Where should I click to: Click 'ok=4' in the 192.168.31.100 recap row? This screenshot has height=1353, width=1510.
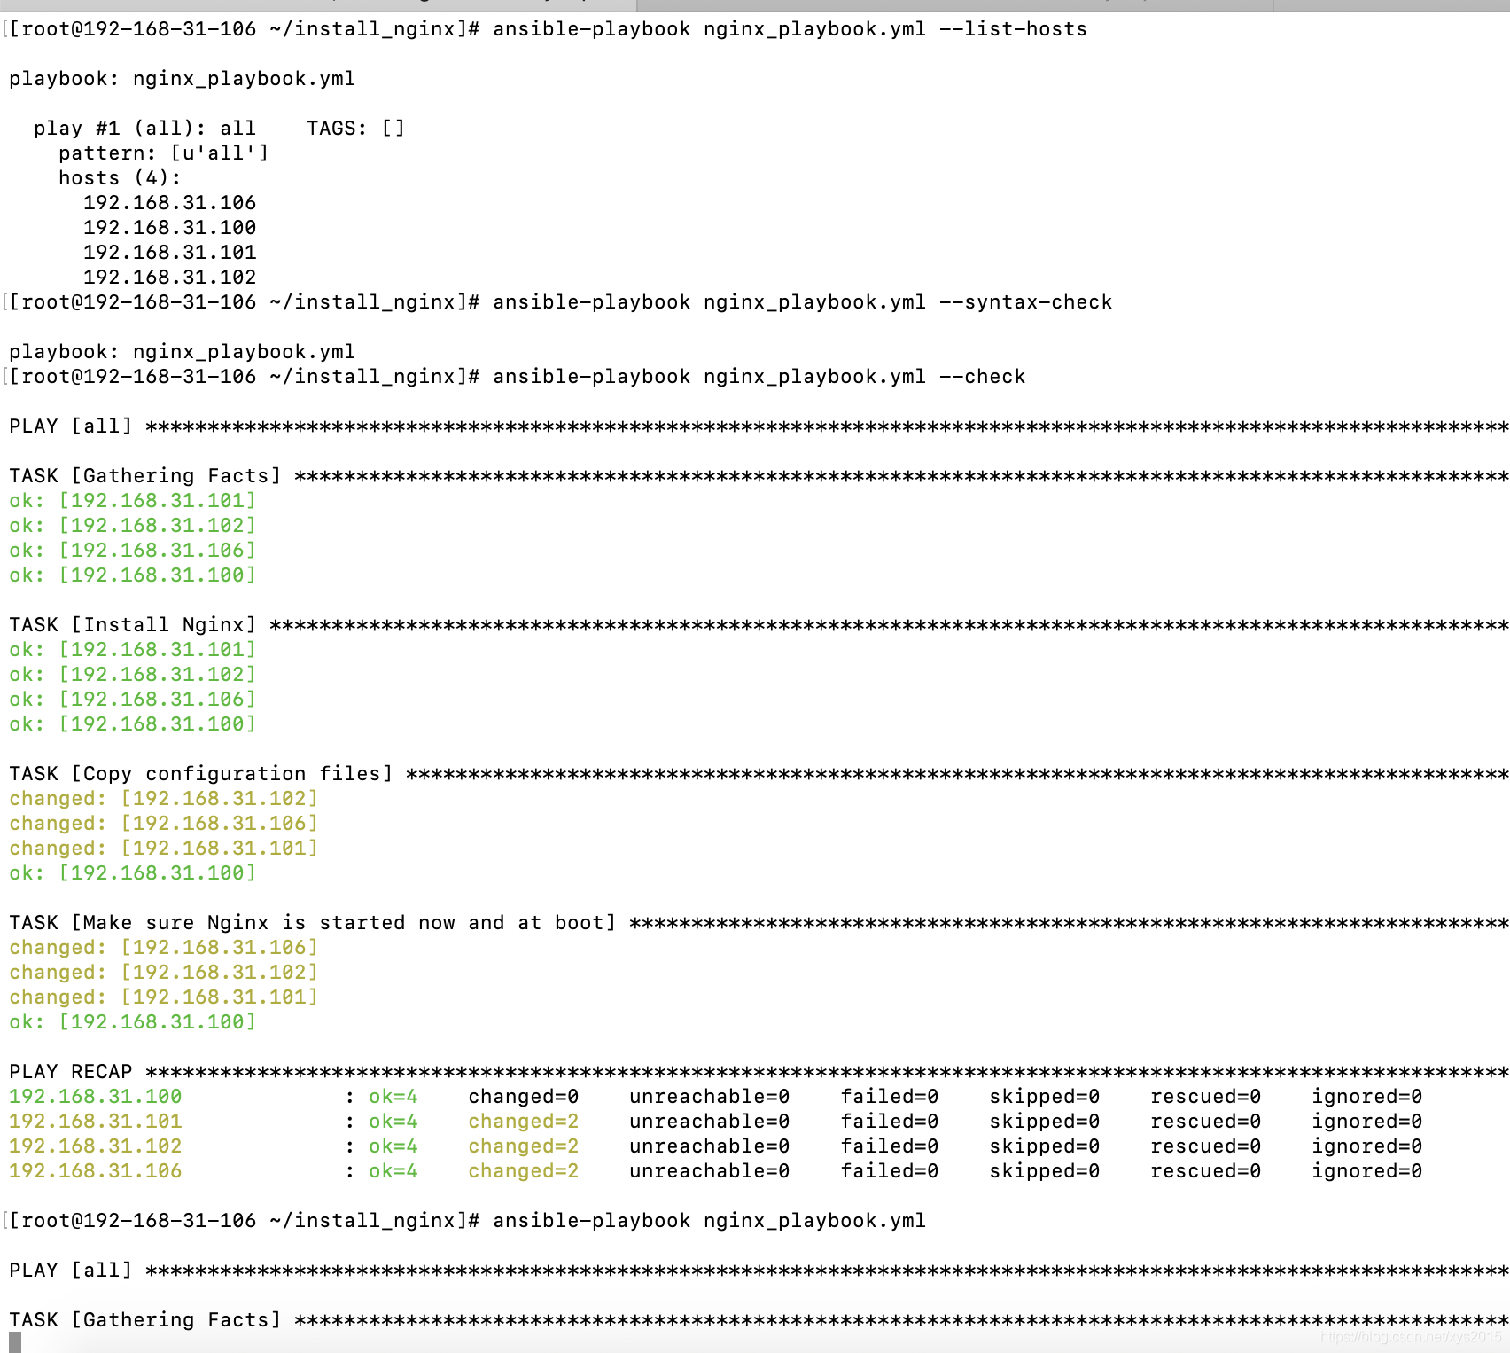click(x=393, y=1097)
